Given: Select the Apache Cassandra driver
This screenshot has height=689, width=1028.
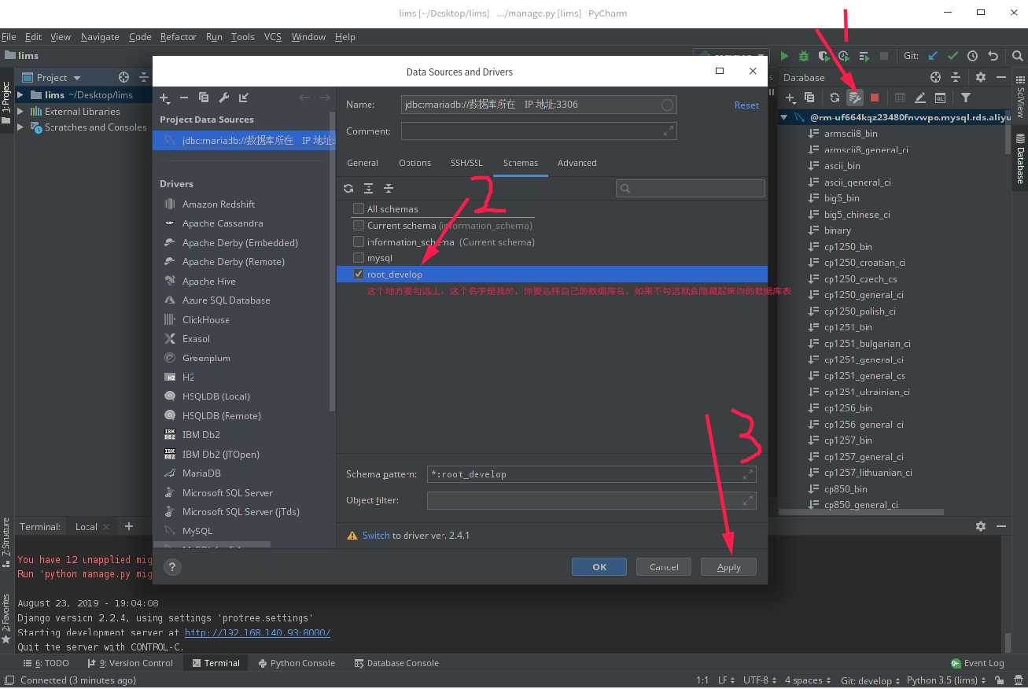Looking at the screenshot, I should point(223,223).
